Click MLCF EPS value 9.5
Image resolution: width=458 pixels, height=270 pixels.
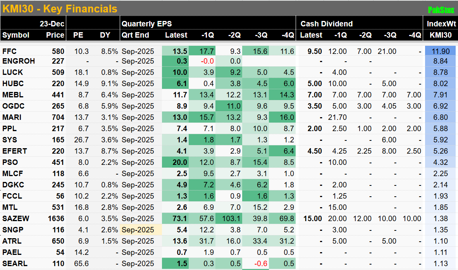(202, 173)
